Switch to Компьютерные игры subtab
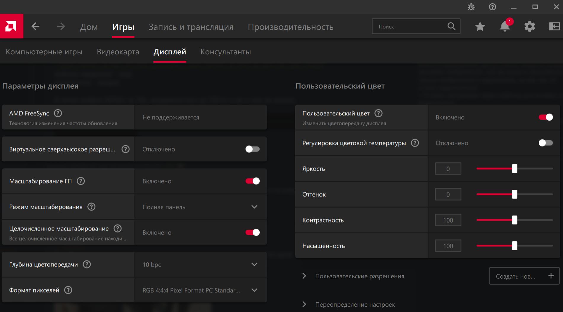This screenshot has height=312, width=563. click(x=44, y=52)
